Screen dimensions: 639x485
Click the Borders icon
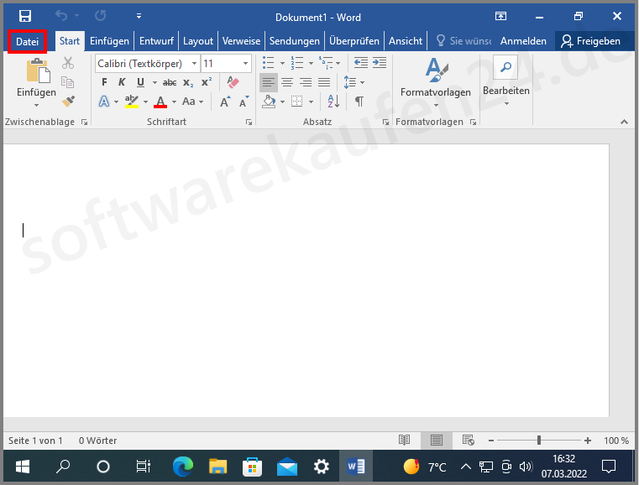296,102
